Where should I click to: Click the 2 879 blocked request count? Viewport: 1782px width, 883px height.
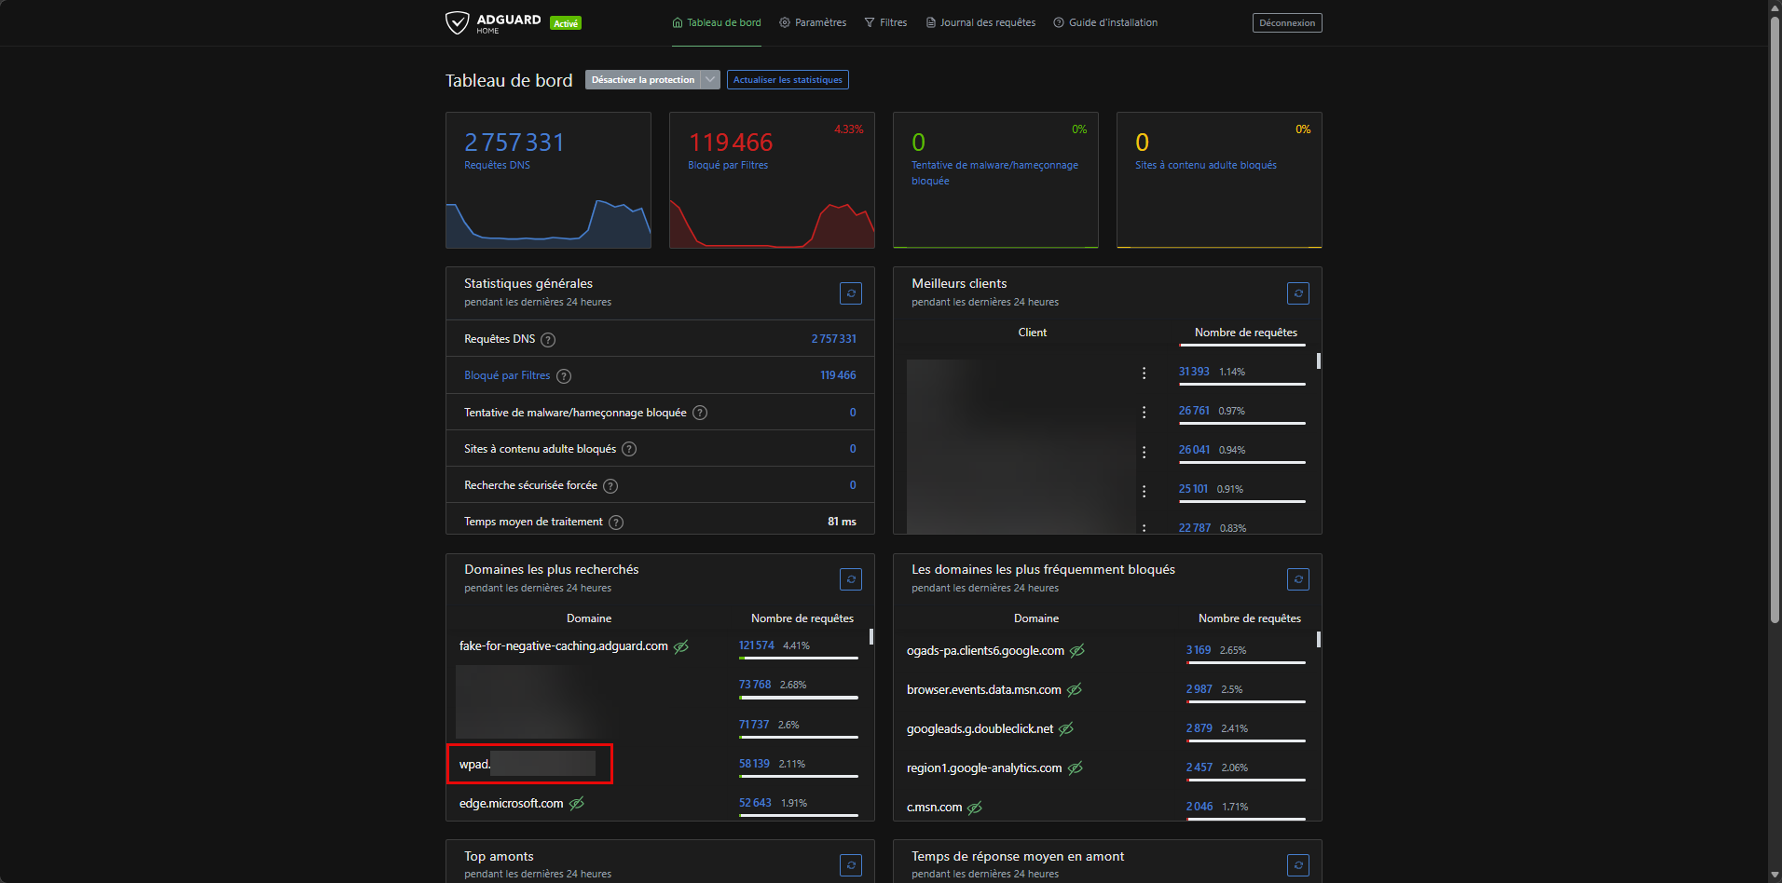click(1199, 728)
